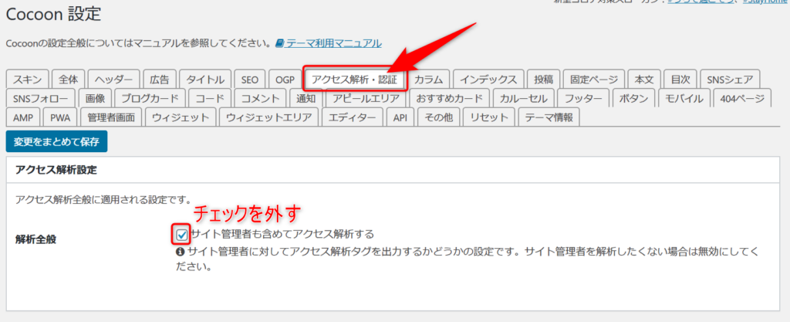Screen dimensions: 790x322
Task: Open the インデックス tab
Action: point(488,79)
